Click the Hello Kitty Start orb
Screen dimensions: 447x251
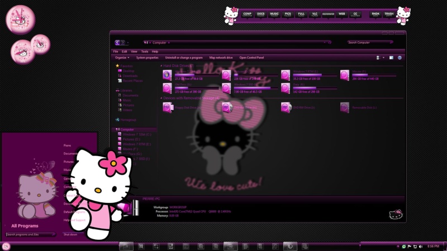[6, 247]
